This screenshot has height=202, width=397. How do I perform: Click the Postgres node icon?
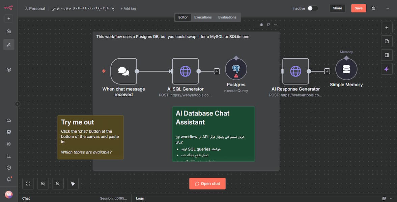coord(236,69)
